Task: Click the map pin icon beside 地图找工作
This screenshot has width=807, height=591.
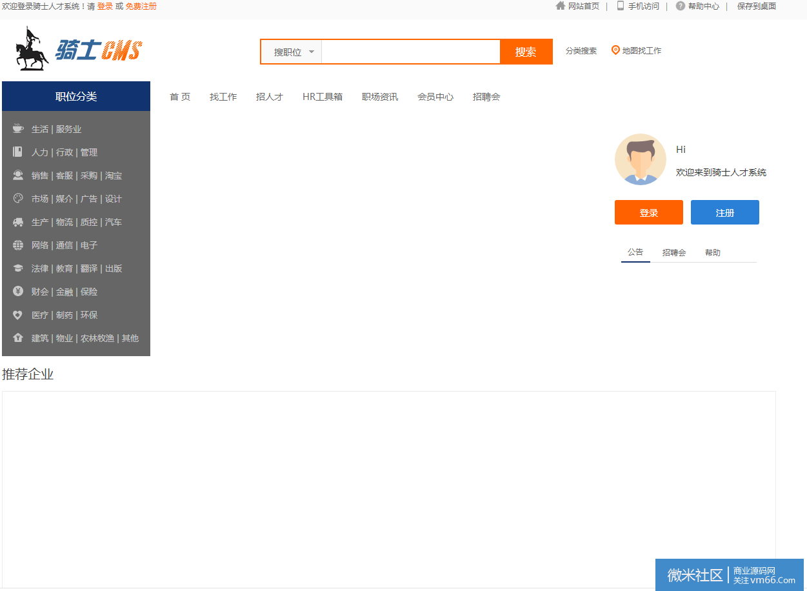Action: coord(615,50)
